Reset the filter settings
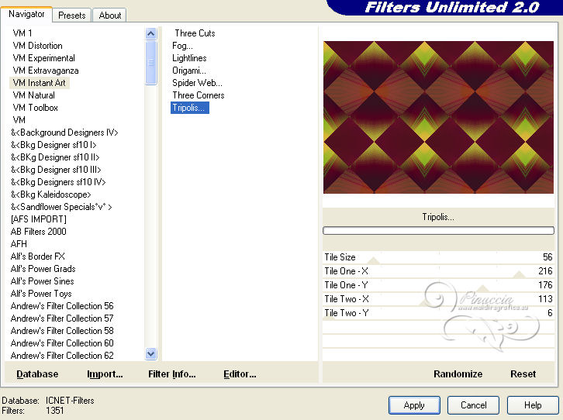The height and width of the screenshot is (420, 563). (523, 374)
